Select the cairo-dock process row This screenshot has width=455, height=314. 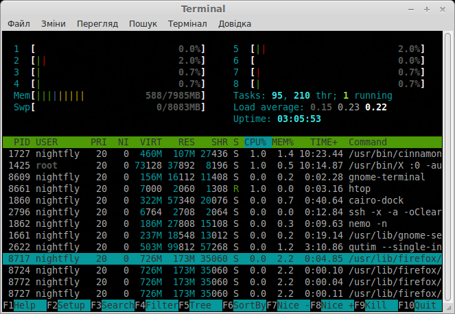[222, 200]
